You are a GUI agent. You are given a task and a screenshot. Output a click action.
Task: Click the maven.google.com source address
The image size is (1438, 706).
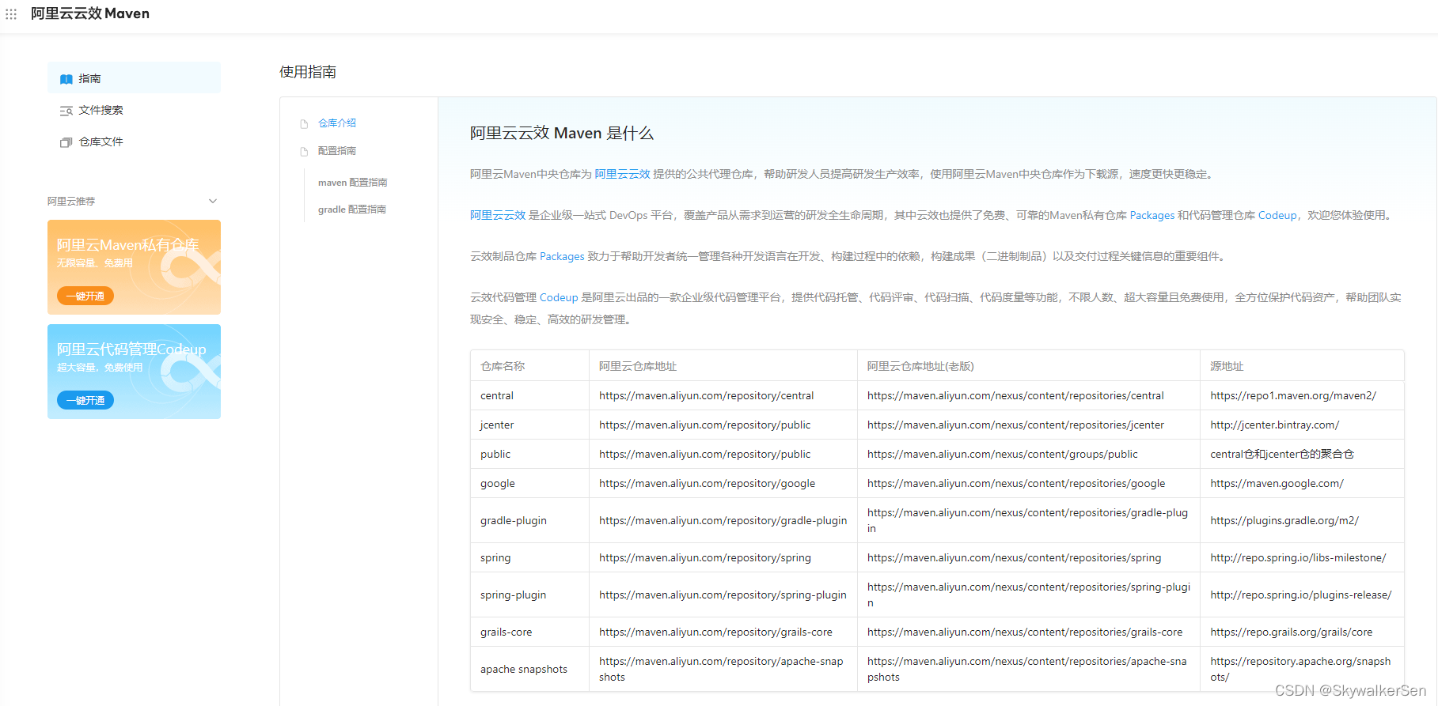point(1277,483)
